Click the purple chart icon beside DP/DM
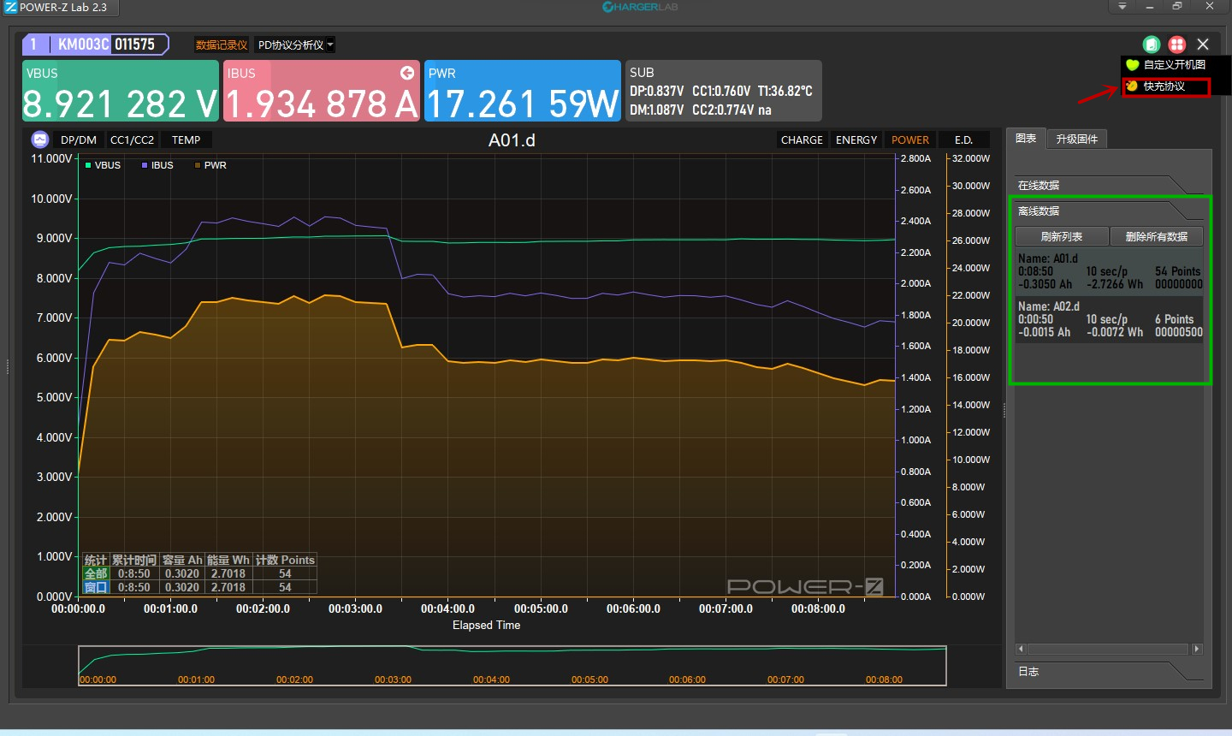The width and height of the screenshot is (1232, 736). click(39, 139)
